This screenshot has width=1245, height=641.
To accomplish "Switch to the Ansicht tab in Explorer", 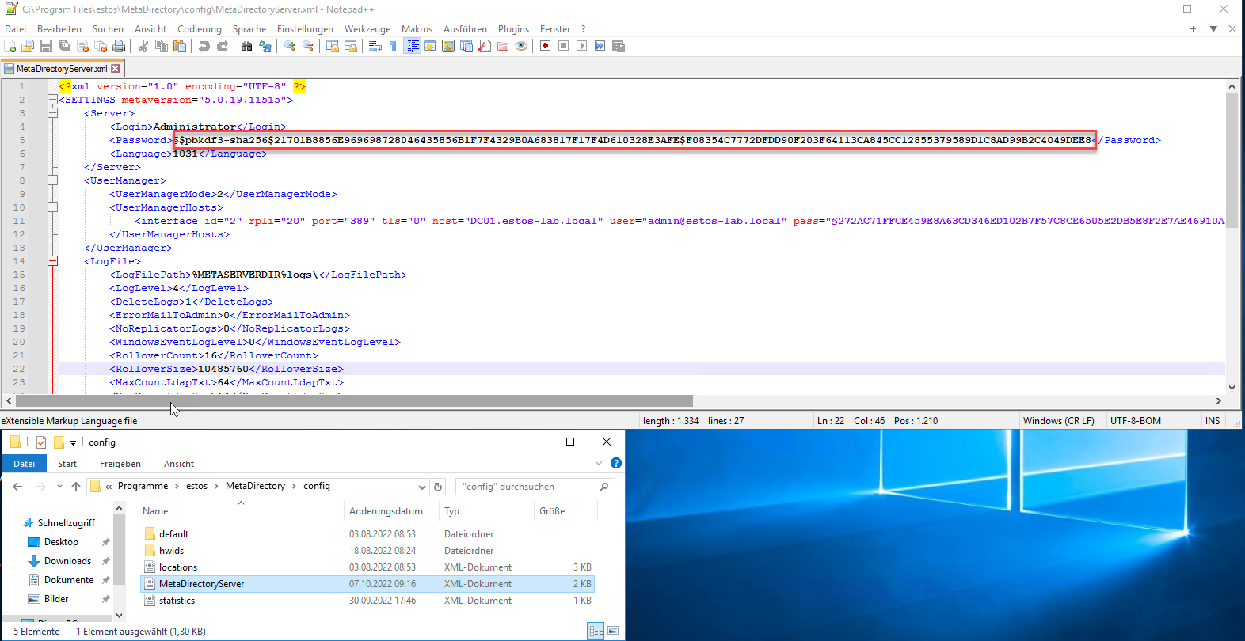I will (178, 464).
